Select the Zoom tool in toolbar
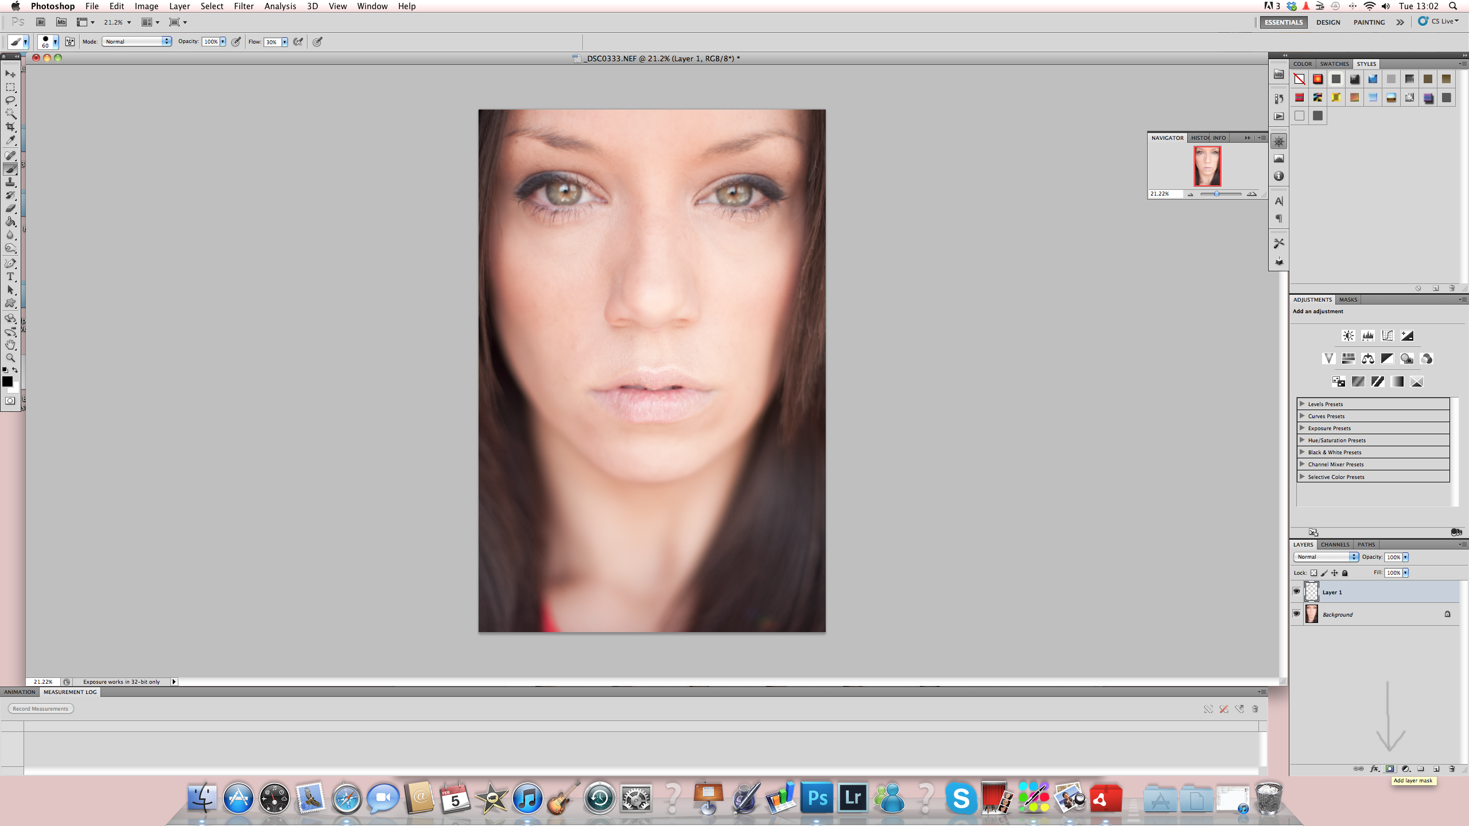The width and height of the screenshot is (1469, 826). [x=10, y=358]
